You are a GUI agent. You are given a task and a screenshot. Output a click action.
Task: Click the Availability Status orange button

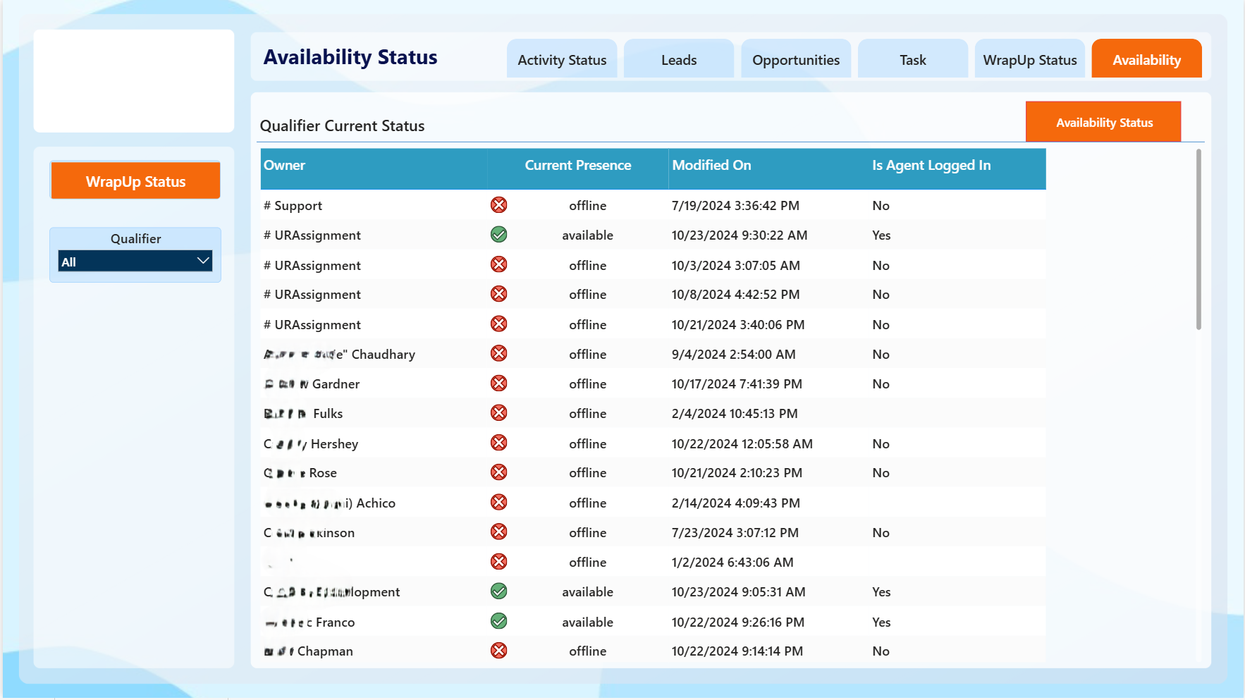[x=1103, y=122]
